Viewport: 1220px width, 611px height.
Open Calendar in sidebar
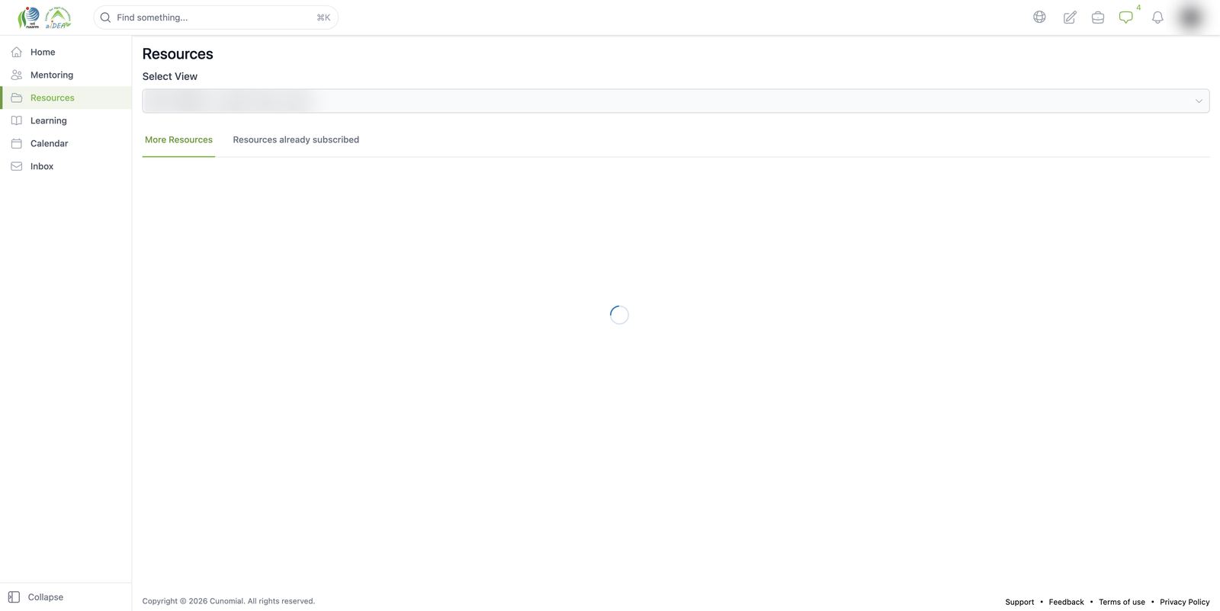point(50,144)
